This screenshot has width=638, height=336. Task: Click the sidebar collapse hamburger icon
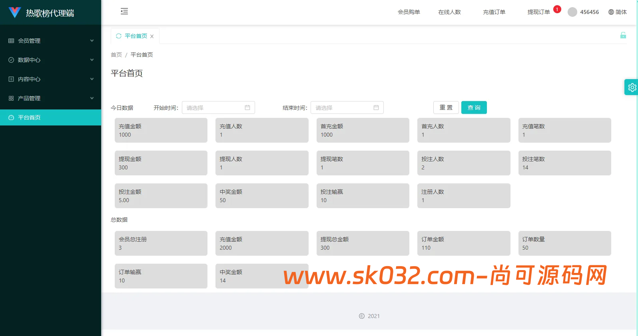(124, 11)
